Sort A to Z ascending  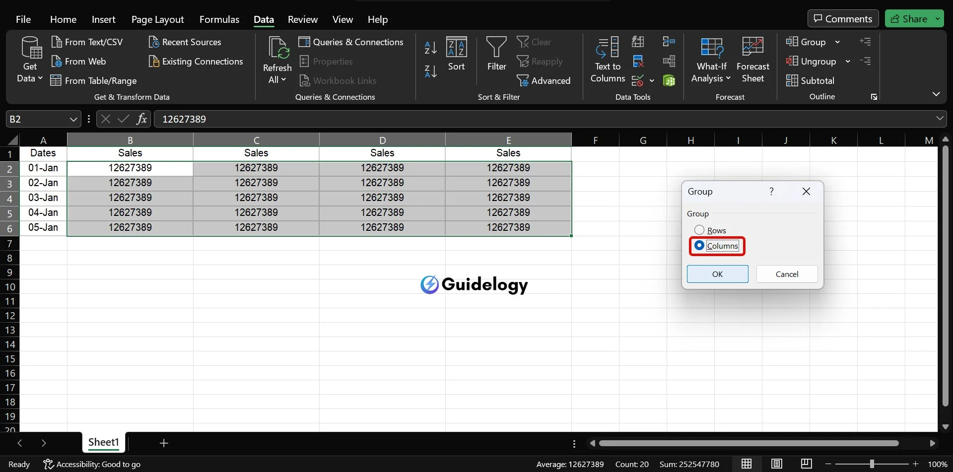pyautogui.click(x=430, y=48)
